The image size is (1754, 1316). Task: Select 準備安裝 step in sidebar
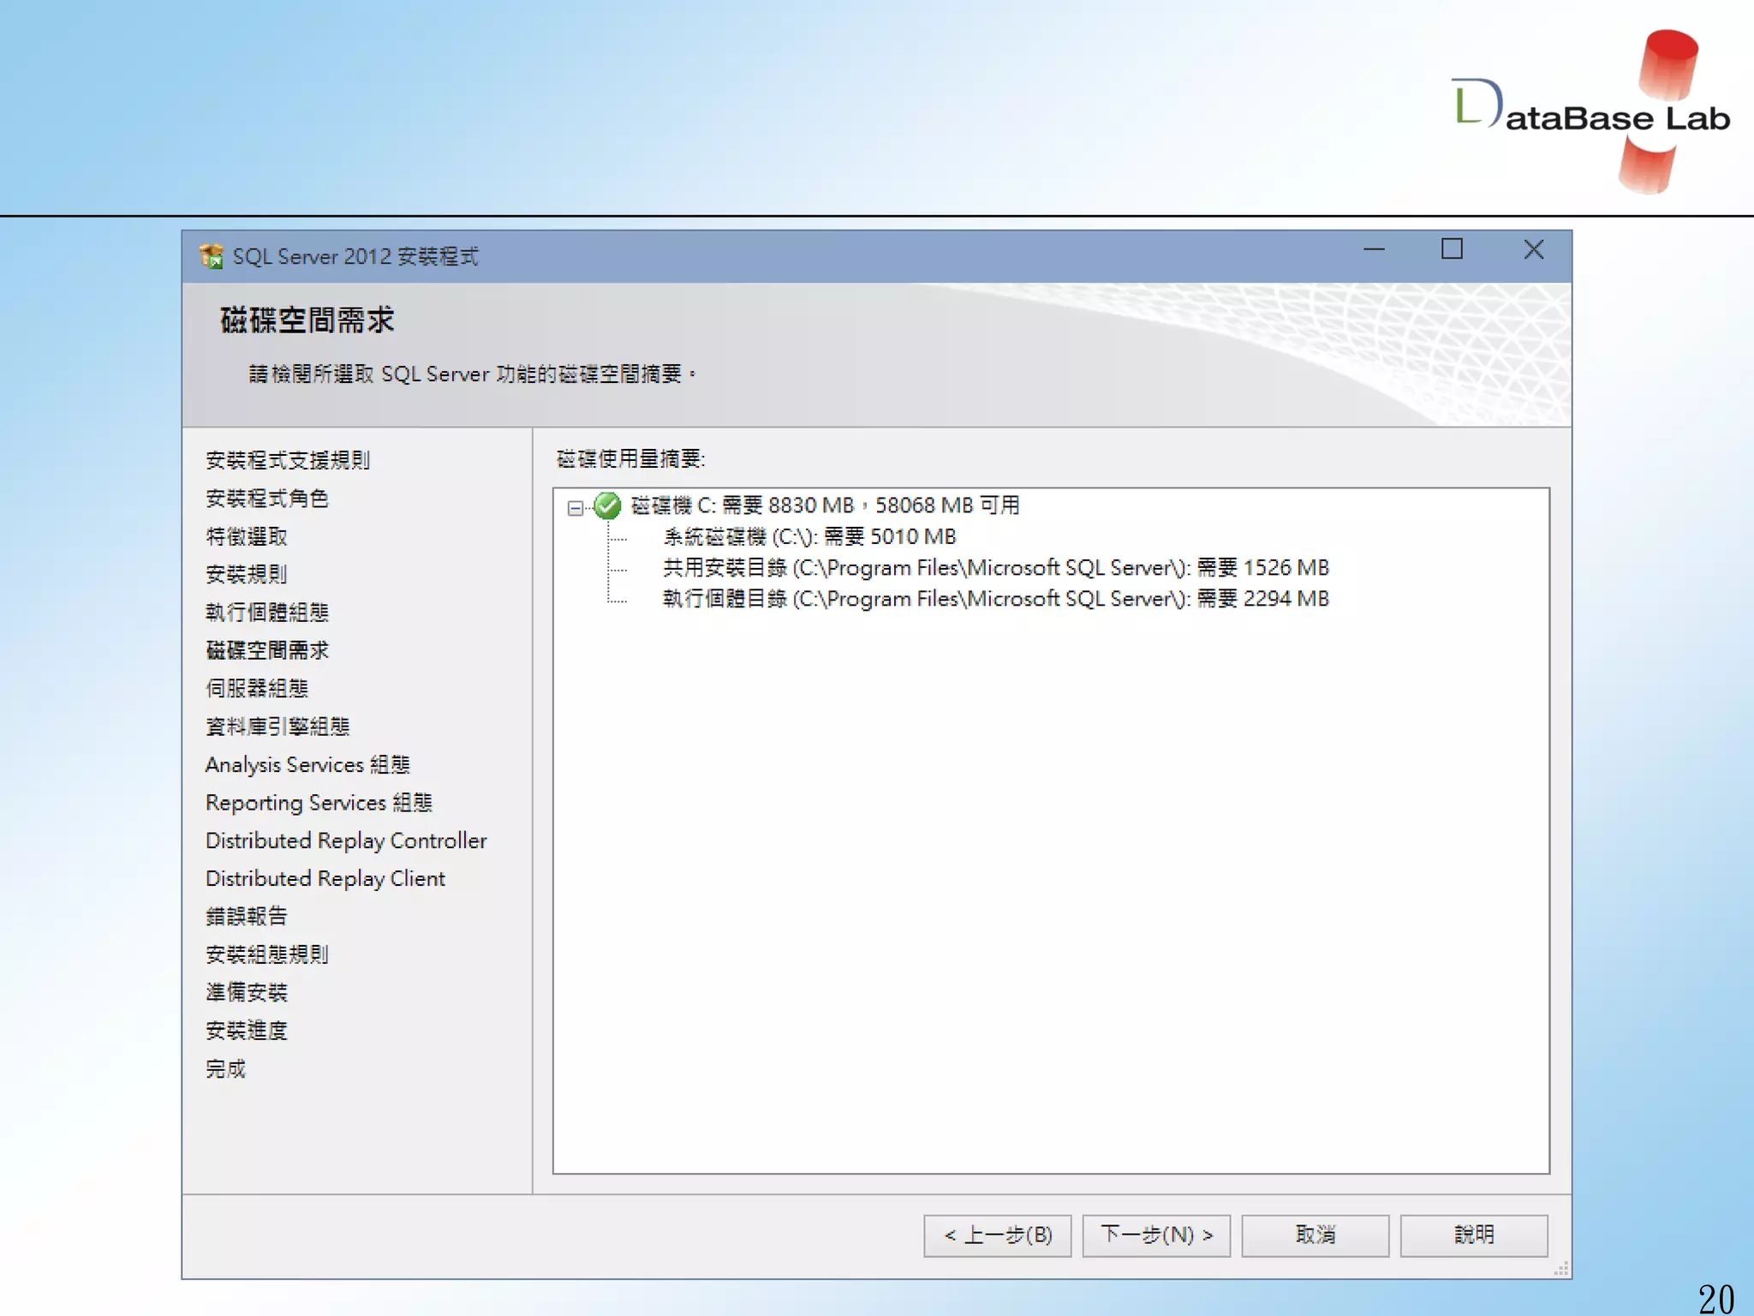(247, 992)
